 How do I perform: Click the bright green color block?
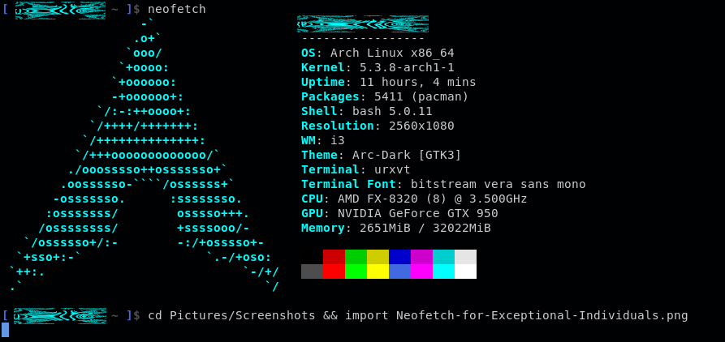[356, 271]
